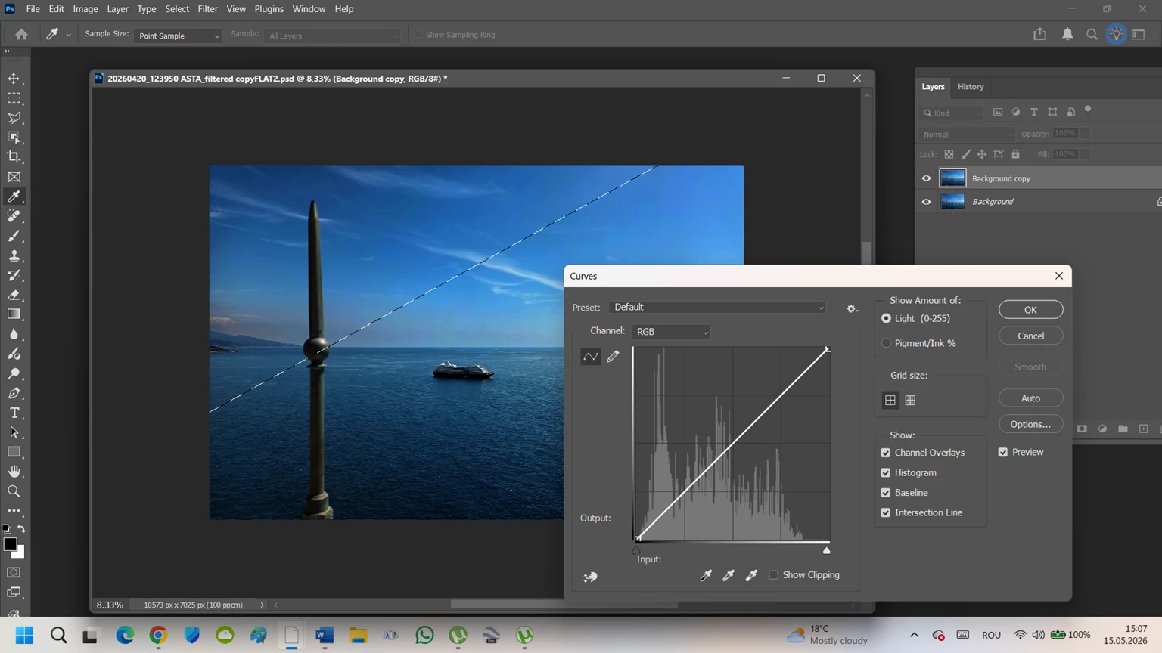Switch to the History tab
Screen dimensions: 1162x653
[971, 87]
